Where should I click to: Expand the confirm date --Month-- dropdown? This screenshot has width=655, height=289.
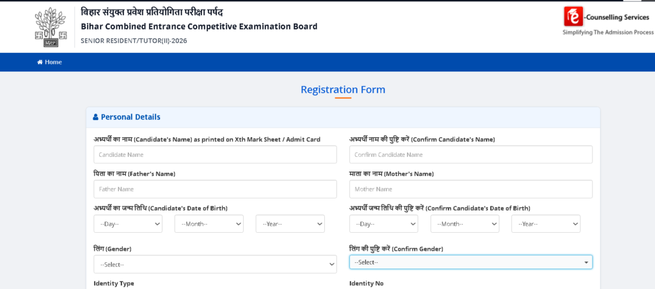pyautogui.click(x=465, y=224)
